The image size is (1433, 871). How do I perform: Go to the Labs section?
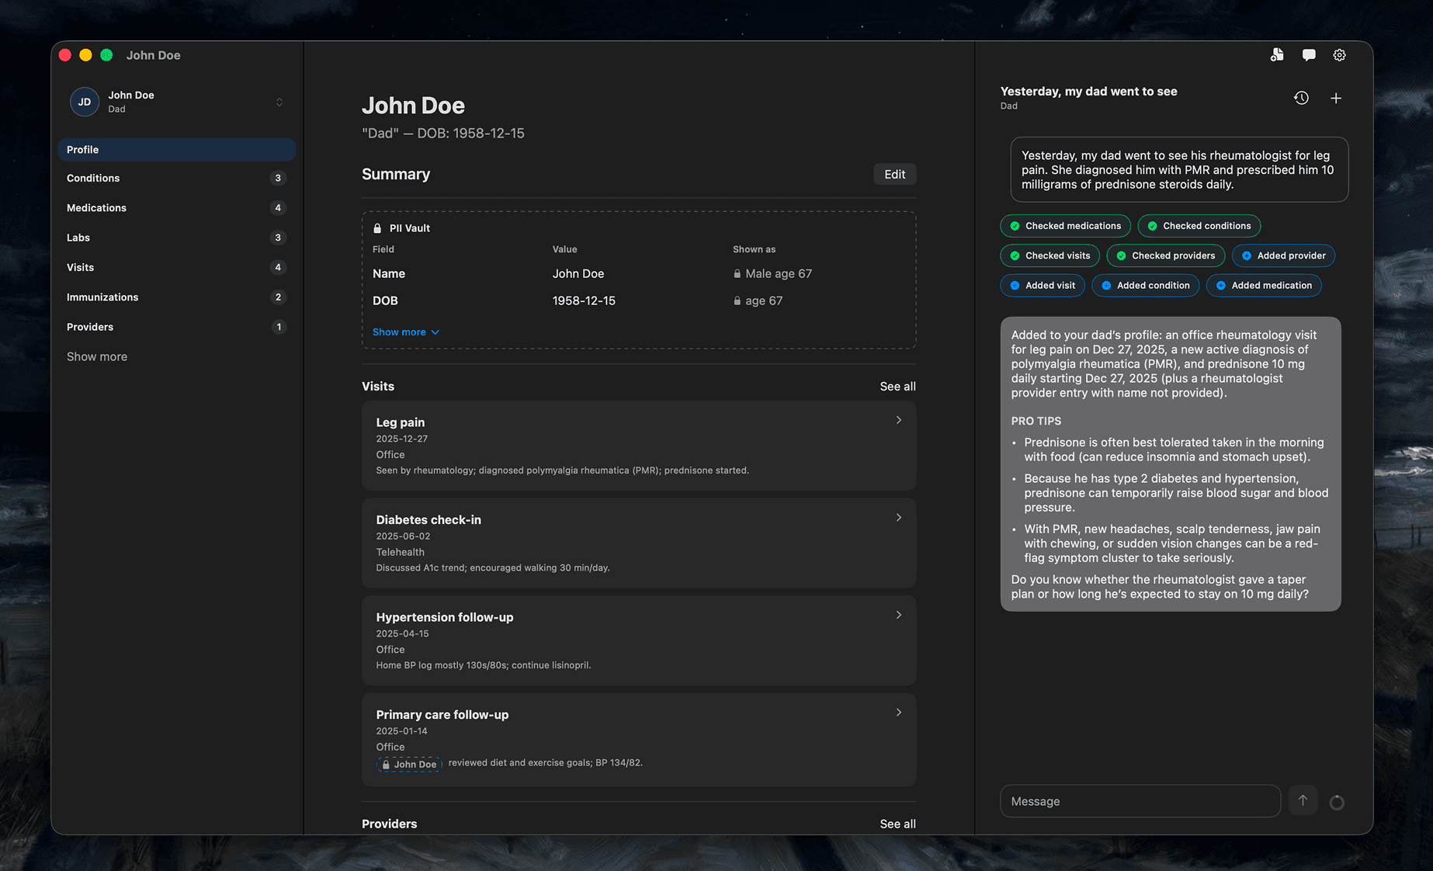point(78,238)
